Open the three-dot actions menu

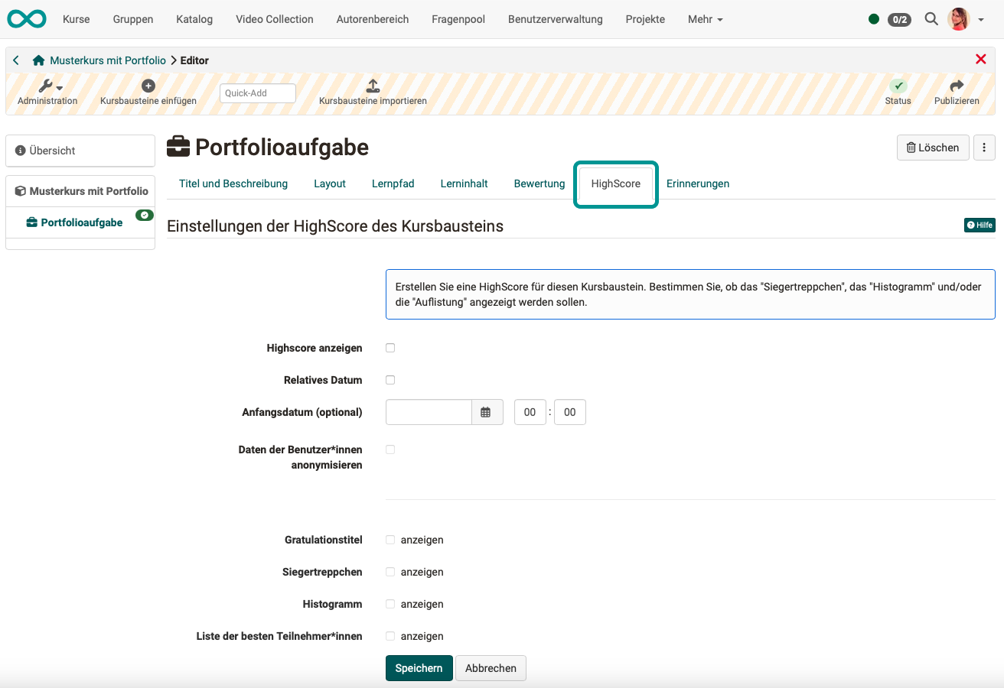984,147
